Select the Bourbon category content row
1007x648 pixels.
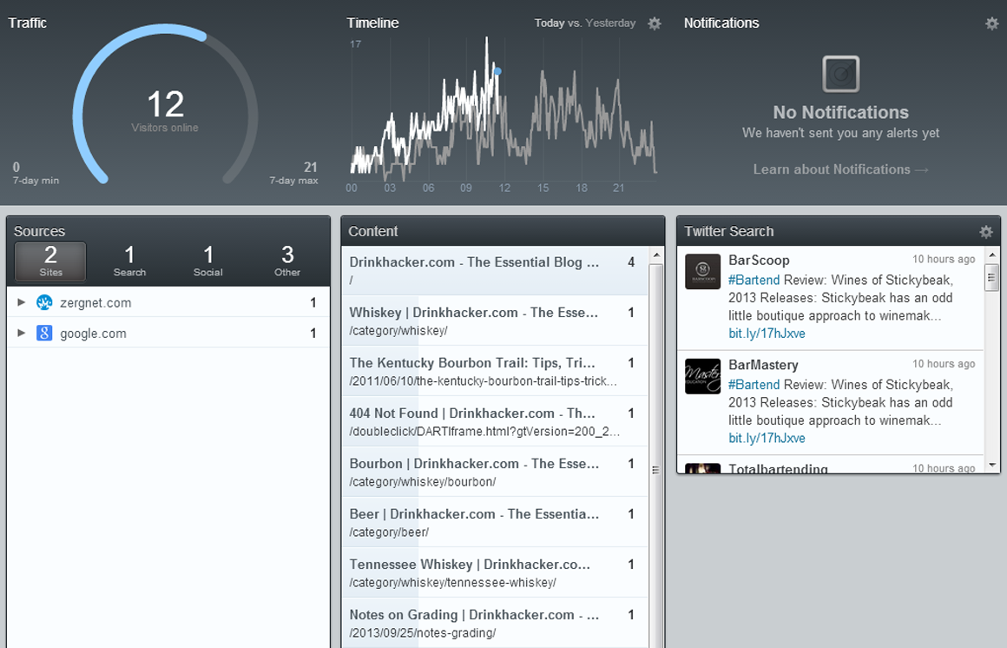tap(495, 472)
